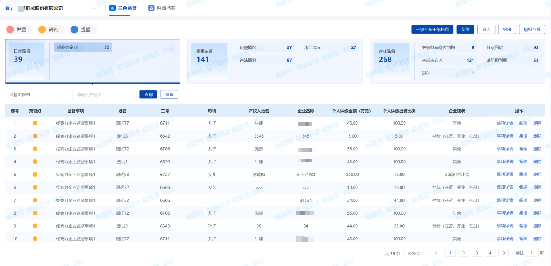Select the 经商办企业 category item
Screen dimensions: 551x266
(83, 47)
